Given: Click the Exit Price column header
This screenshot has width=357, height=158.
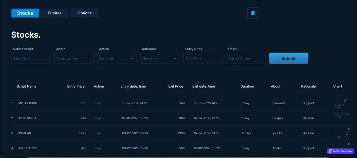Looking at the screenshot, I should tap(176, 87).
